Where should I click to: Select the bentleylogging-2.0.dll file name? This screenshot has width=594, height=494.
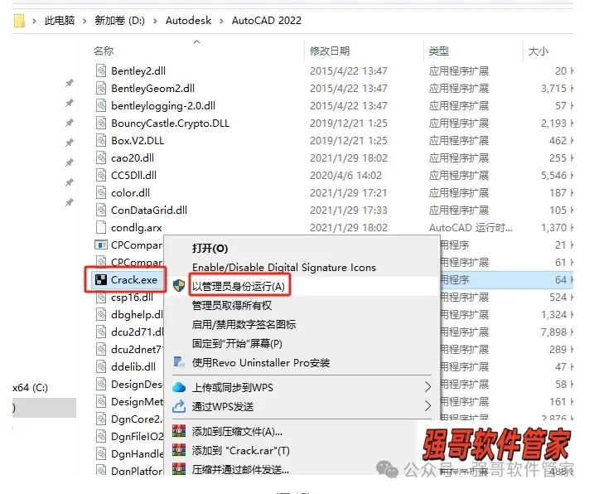pos(163,106)
